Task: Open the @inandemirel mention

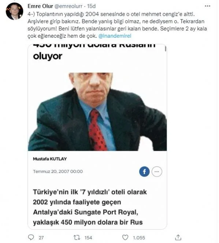Action: tap(115, 36)
